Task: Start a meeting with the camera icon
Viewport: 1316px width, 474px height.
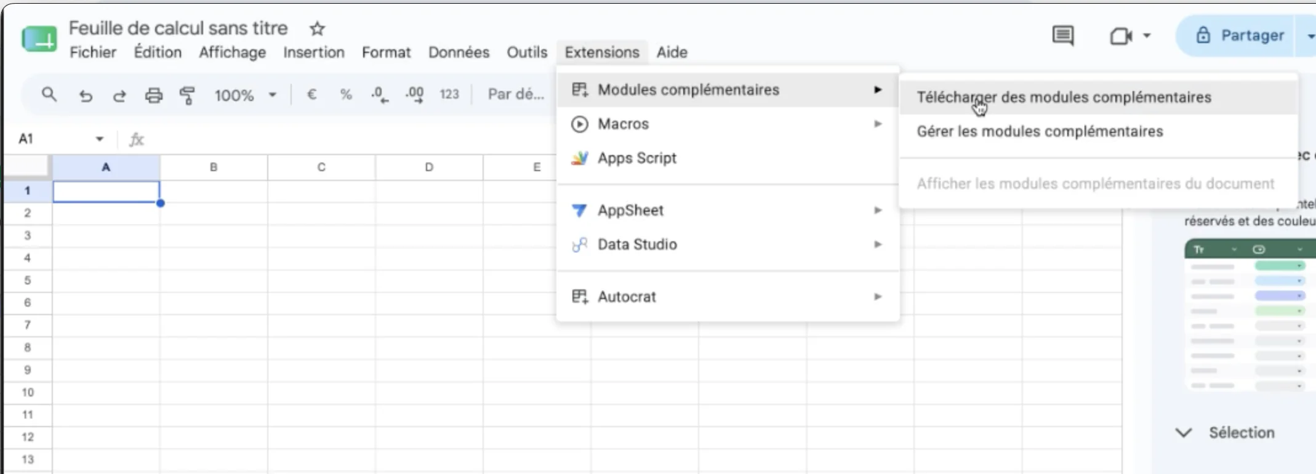Action: 1121,36
